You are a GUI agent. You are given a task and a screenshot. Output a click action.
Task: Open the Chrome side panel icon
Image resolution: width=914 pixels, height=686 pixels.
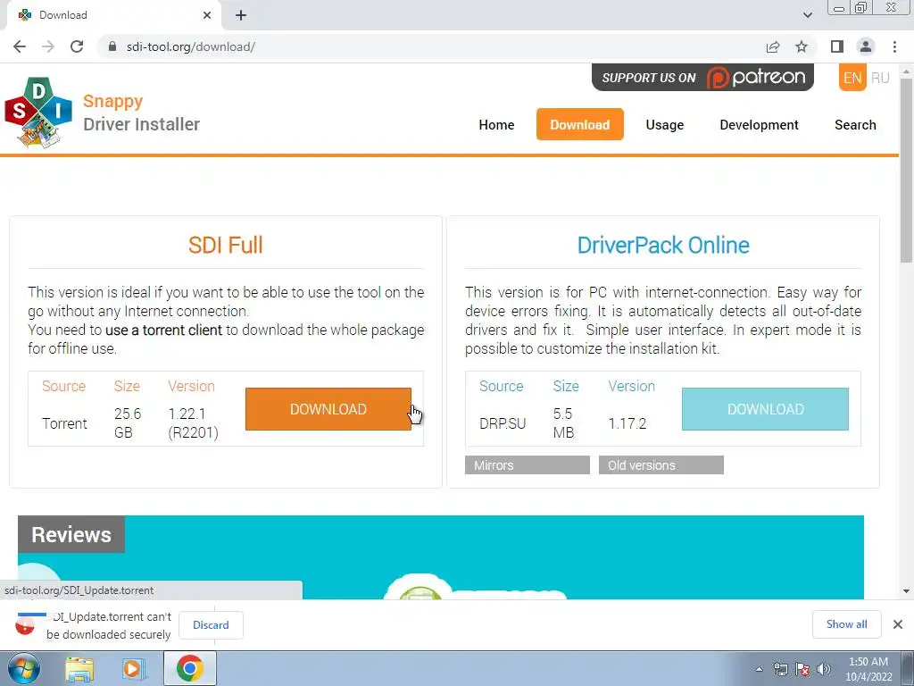(x=837, y=46)
